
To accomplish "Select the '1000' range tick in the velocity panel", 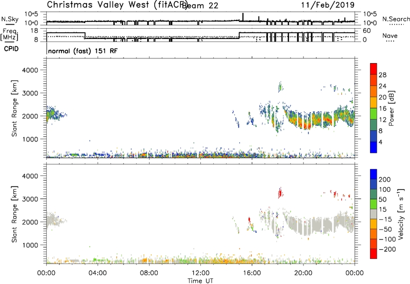I will pyautogui.click(x=30, y=246).
